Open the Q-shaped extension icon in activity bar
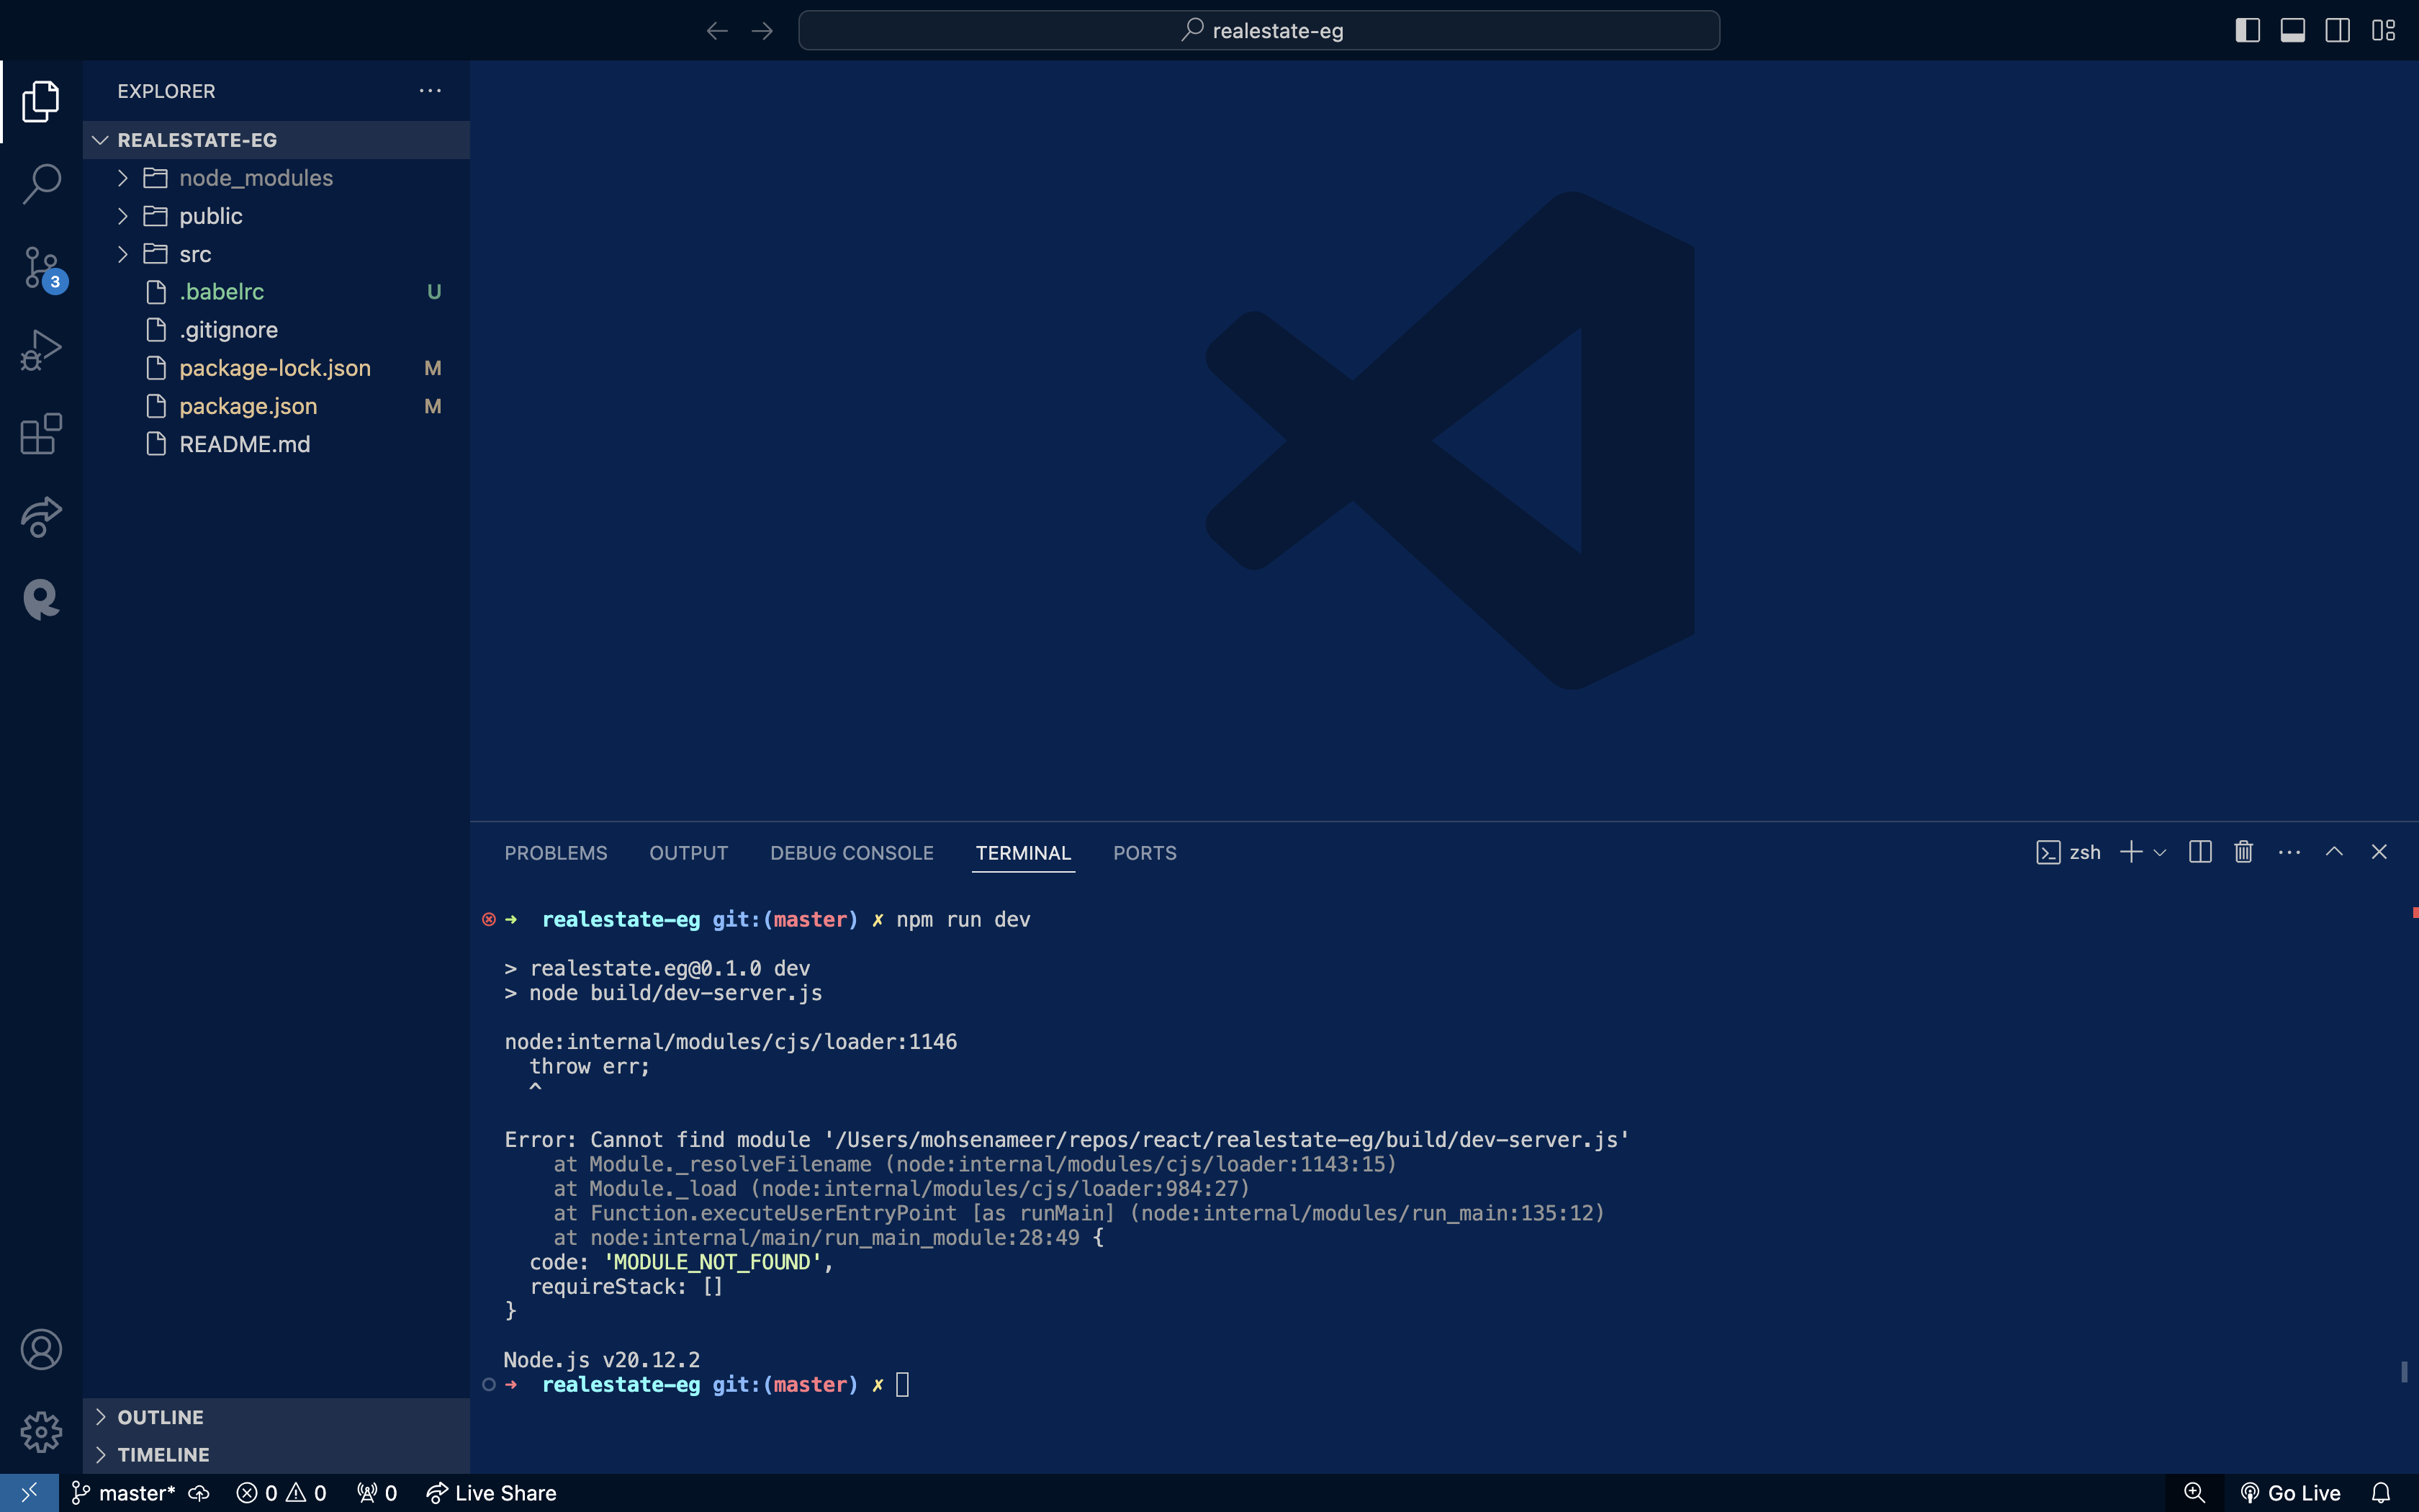Viewport: 2419px width, 1512px height. (x=41, y=599)
